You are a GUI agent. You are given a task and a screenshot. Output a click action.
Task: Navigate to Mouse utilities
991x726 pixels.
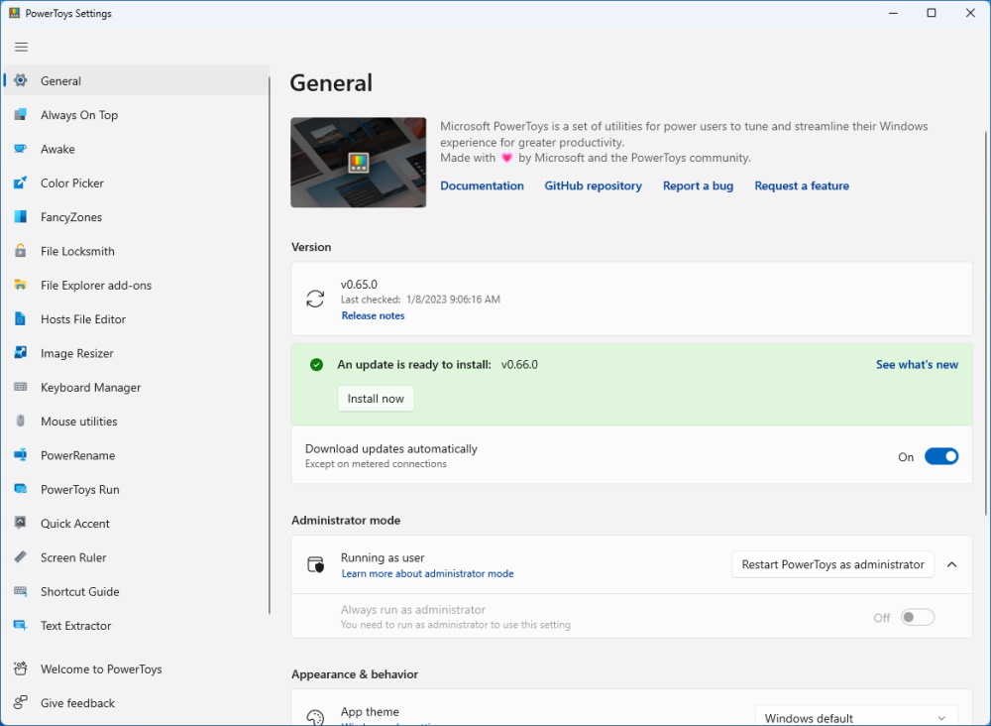click(x=137, y=422)
